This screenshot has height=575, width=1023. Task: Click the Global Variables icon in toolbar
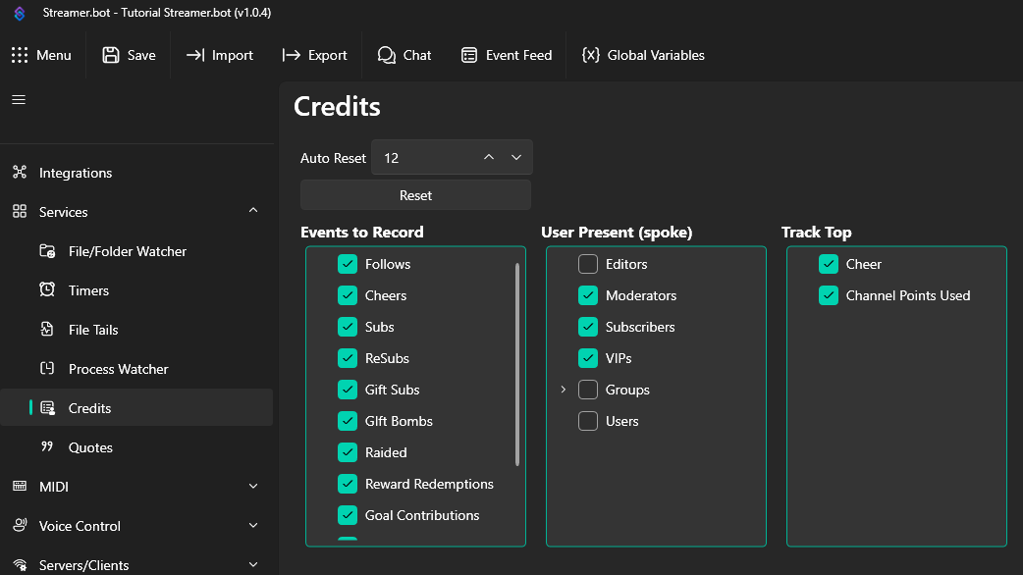[x=591, y=55]
